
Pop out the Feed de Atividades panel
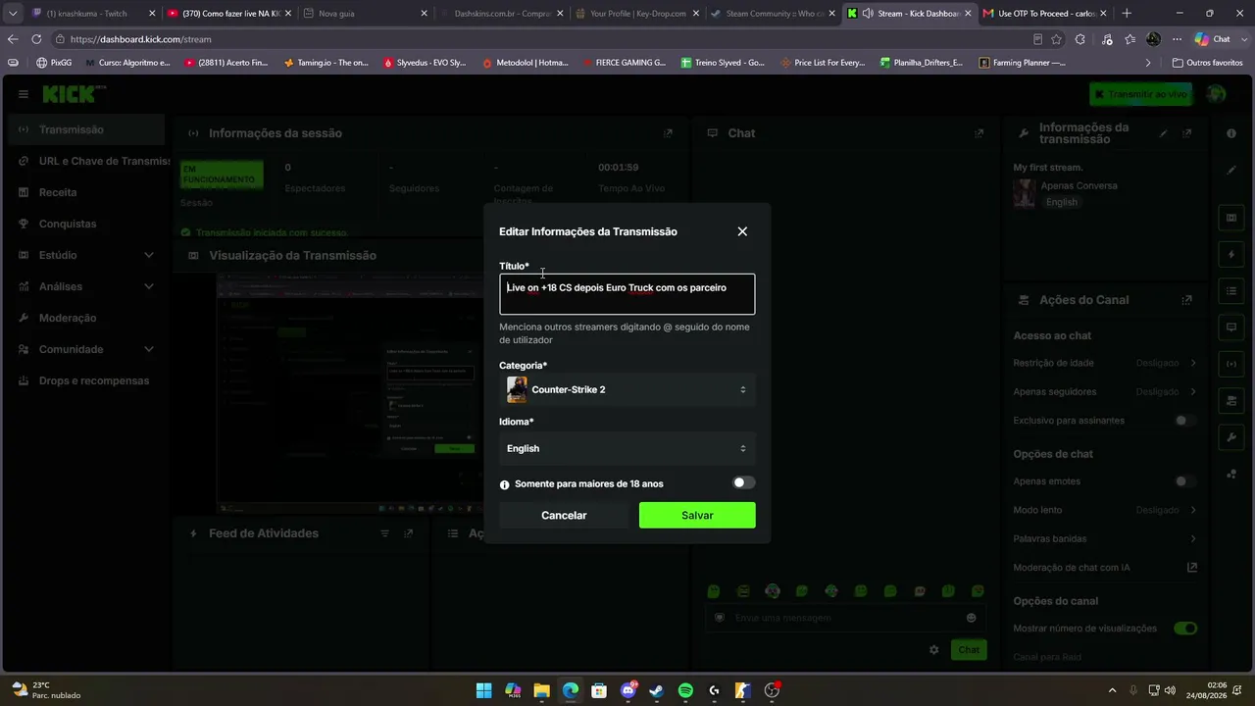coord(408,533)
